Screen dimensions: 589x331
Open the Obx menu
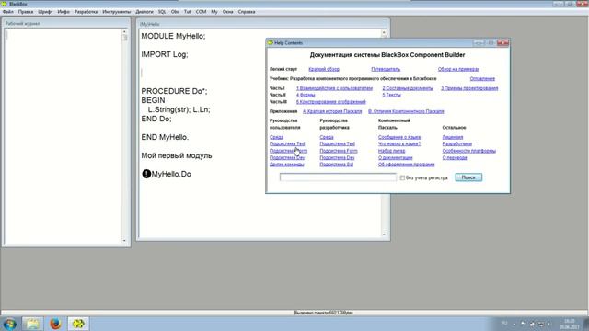click(175, 12)
